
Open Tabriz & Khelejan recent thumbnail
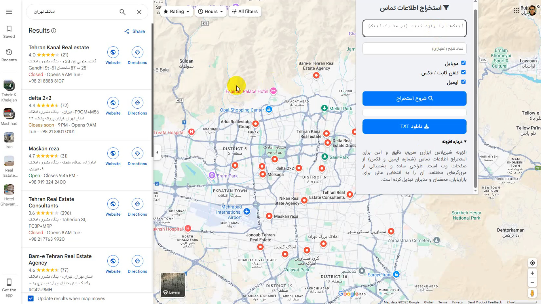[9, 85]
